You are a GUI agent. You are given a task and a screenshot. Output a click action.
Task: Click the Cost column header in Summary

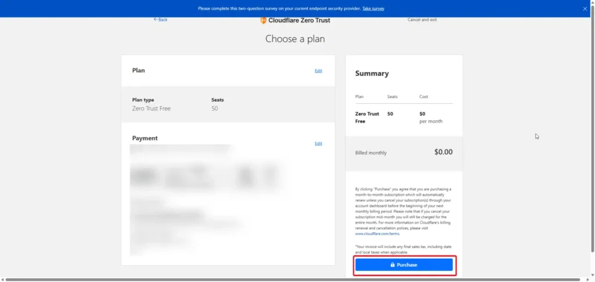[424, 97]
